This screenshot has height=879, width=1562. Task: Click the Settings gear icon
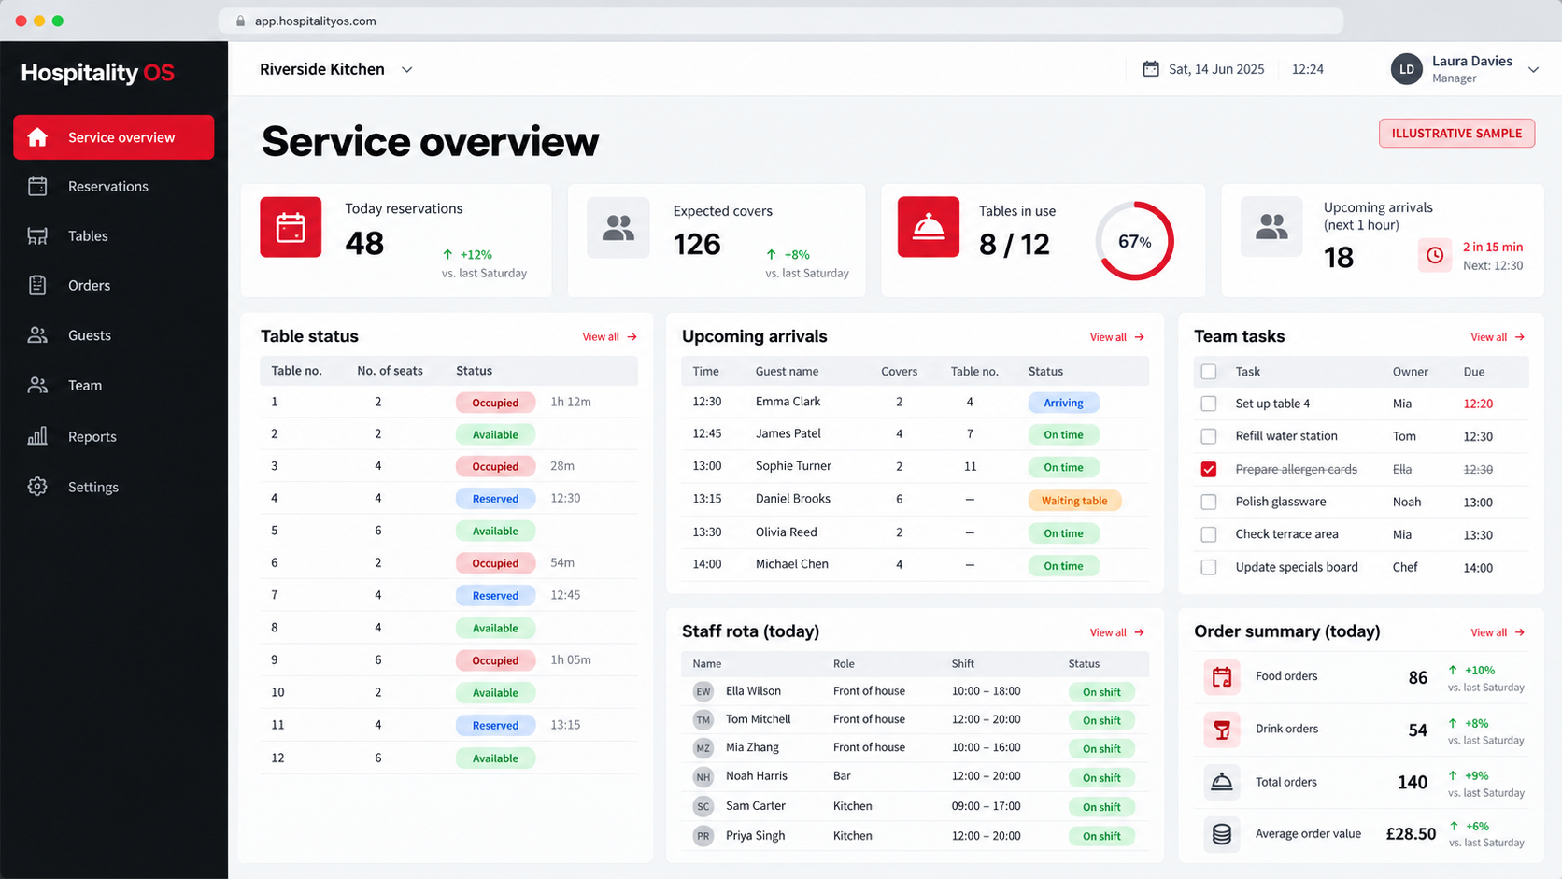[37, 487]
